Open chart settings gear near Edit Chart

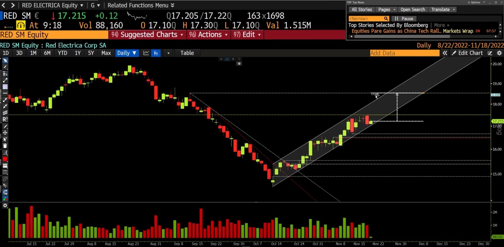[499, 53]
